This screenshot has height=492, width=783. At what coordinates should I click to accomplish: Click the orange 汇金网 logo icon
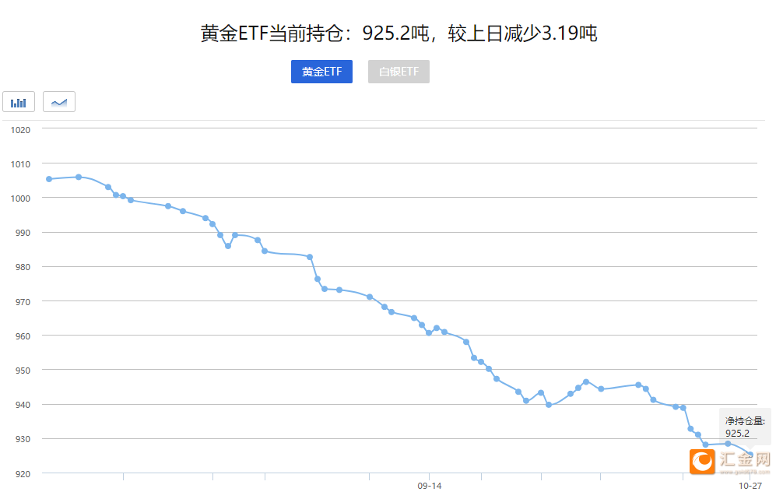tap(701, 462)
